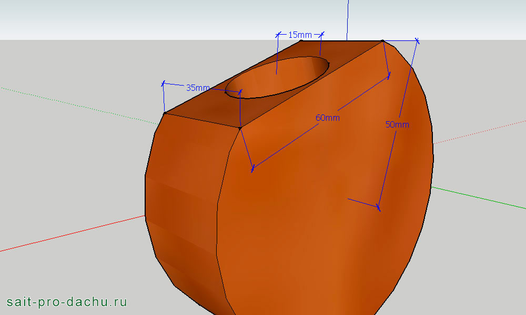Click the corner vertex below the 35mm dimension

coord(240,128)
